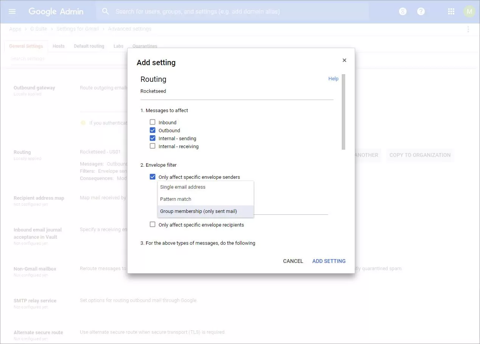The width and height of the screenshot is (480, 344).
Task: Go to Apps breadcrumb
Action: tap(15, 29)
